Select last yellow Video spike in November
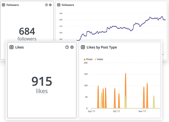Screen dimensions: 169x122 tap(154, 102)
